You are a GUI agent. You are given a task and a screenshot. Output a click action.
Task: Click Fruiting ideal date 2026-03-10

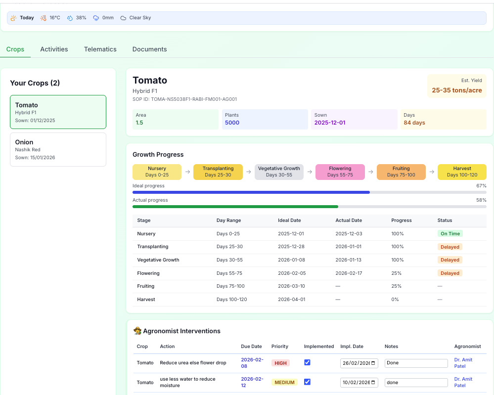pos(291,286)
